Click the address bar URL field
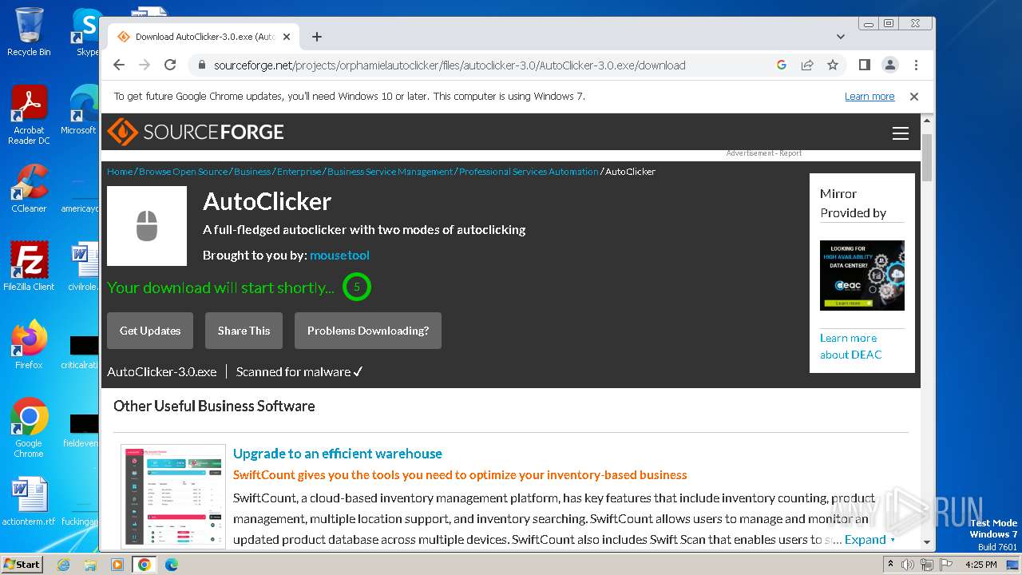1022x575 pixels. pos(450,65)
